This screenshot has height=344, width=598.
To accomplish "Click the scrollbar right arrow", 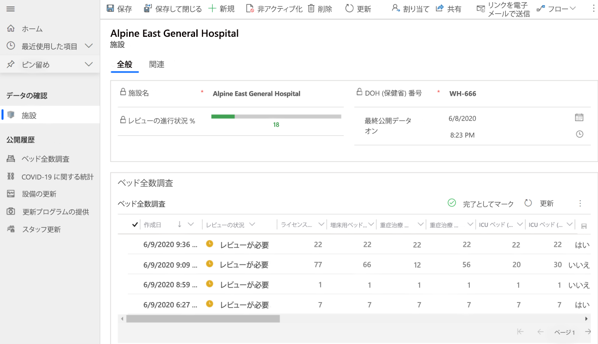I will pyautogui.click(x=586, y=319).
